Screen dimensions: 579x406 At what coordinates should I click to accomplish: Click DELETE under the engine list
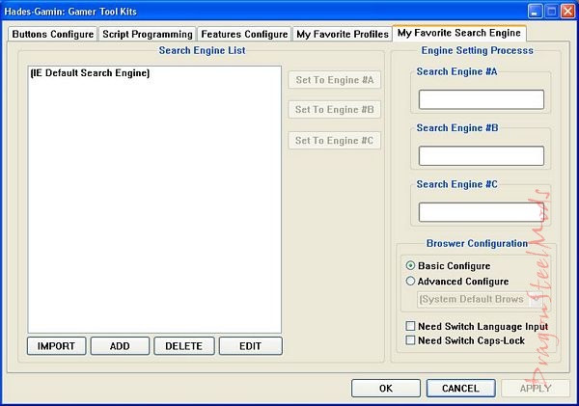click(183, 346)
